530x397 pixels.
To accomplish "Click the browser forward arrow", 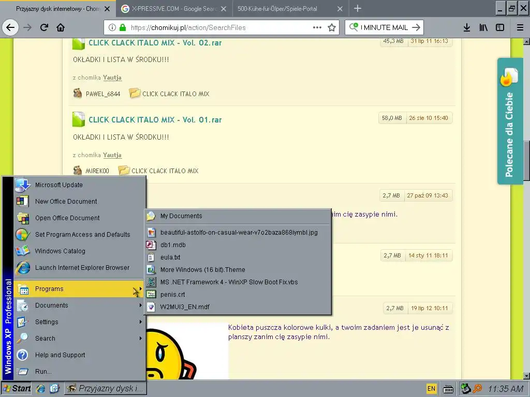I will pos(27,27).
